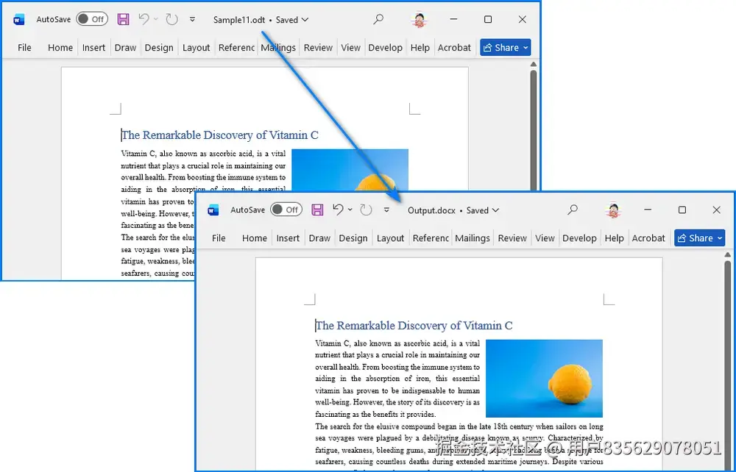Open Layout tab in Output.docx window
This screenshot has width=736, height=472.
[x=390, y=237]
